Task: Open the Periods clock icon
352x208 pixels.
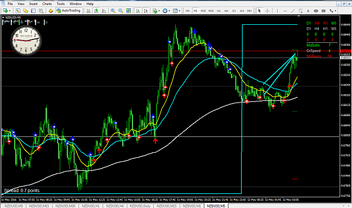Action: coord(165,11)
